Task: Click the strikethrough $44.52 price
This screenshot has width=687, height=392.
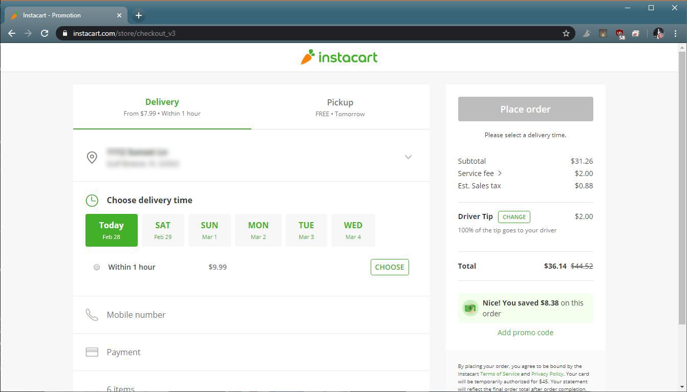Action: tap(582, 266)
